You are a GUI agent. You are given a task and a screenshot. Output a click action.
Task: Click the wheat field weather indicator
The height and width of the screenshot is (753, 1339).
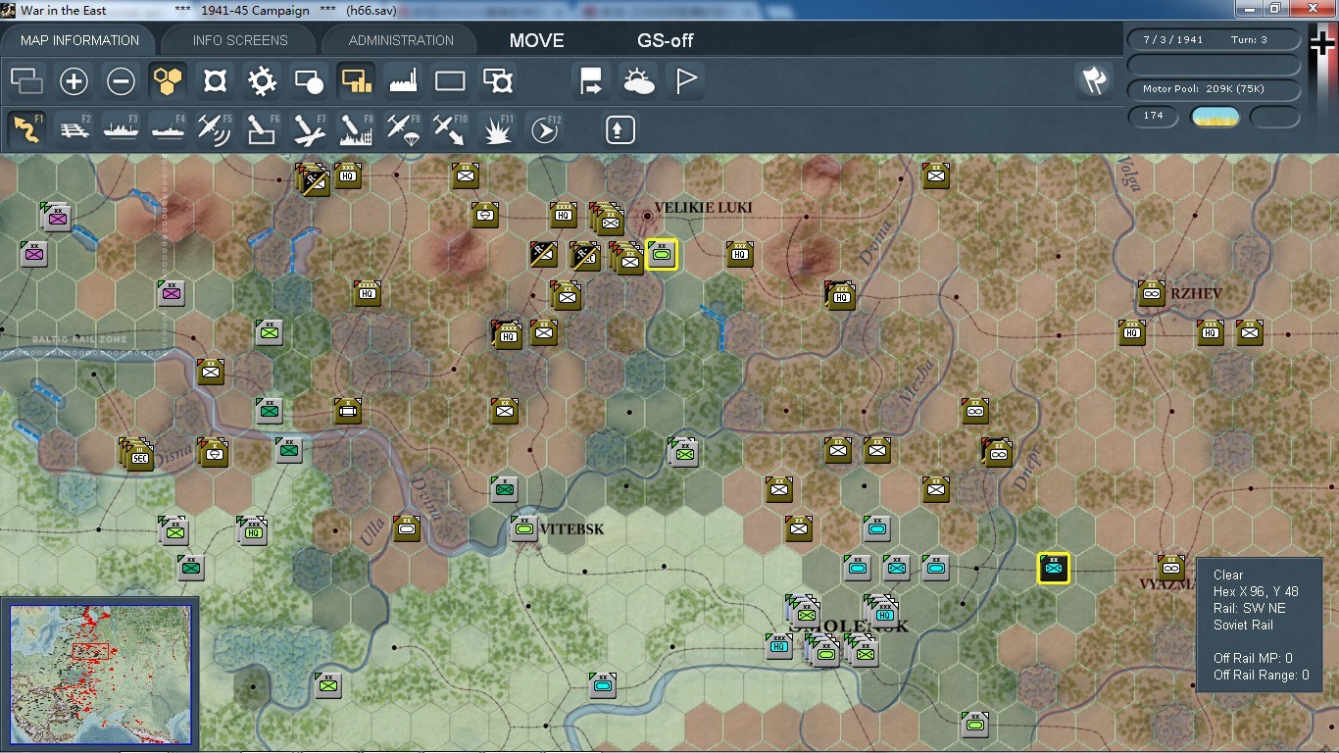tap(1215, 117)
